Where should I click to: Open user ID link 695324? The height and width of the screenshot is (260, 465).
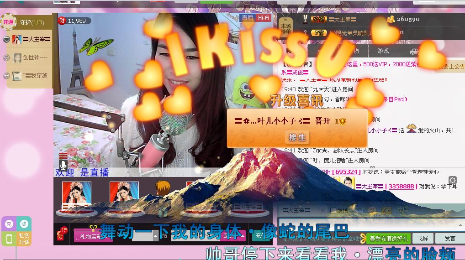pyautogui.click(x=346, y=172)
